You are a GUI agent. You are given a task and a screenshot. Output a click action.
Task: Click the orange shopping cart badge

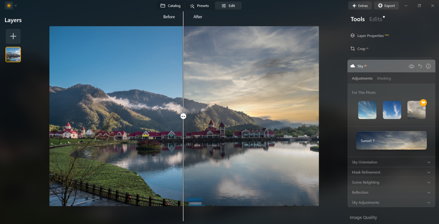(x=423, y=103)
